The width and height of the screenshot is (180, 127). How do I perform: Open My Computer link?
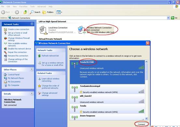pos(14,85)
